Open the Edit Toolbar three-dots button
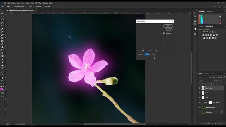Image resolution: width=226 pixels, height=127 pixels. 2,84
